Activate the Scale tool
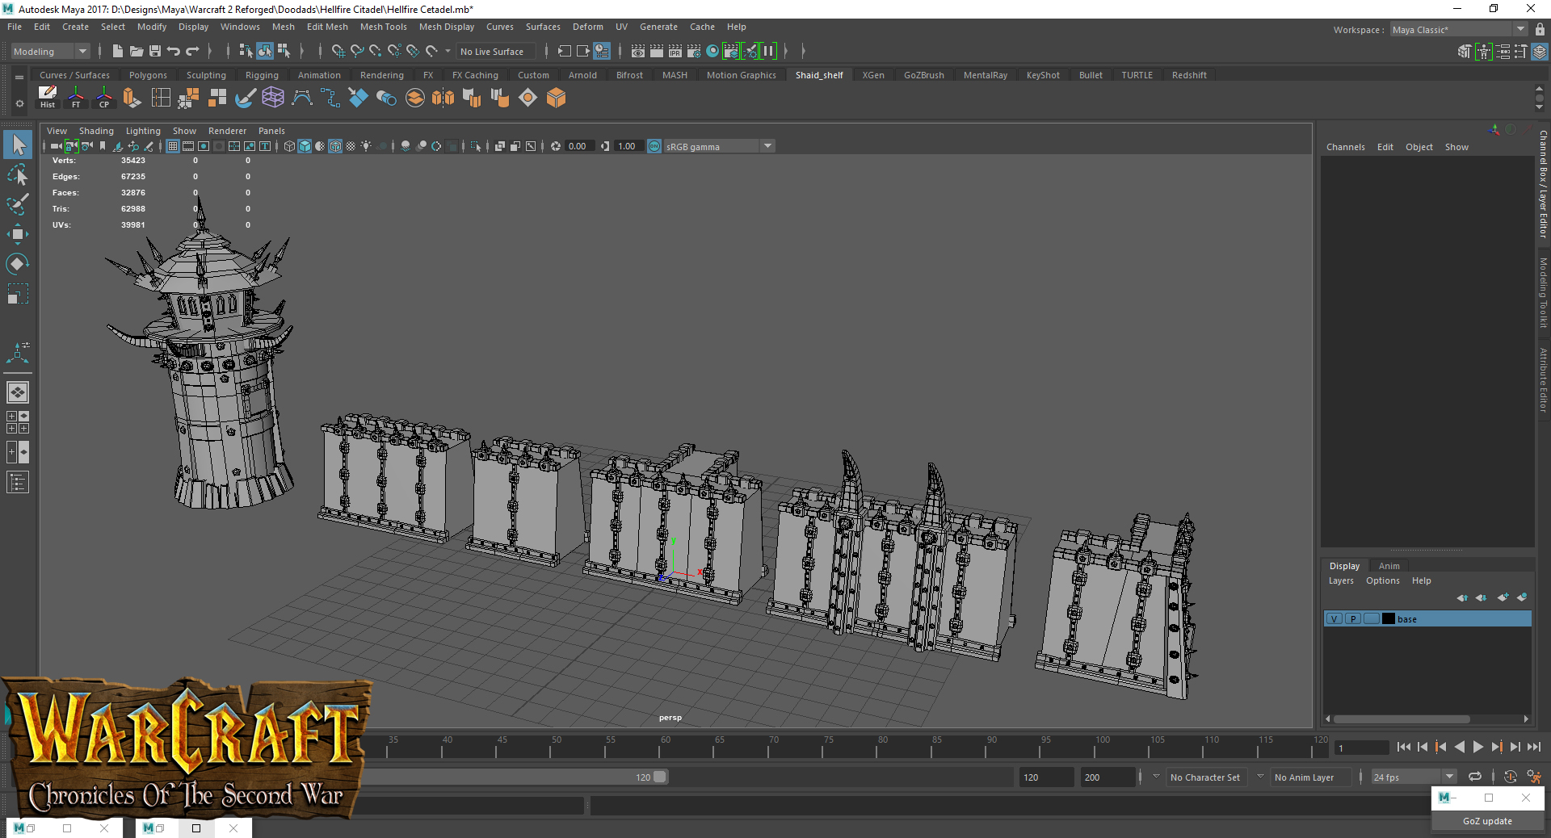 [18, 293]
